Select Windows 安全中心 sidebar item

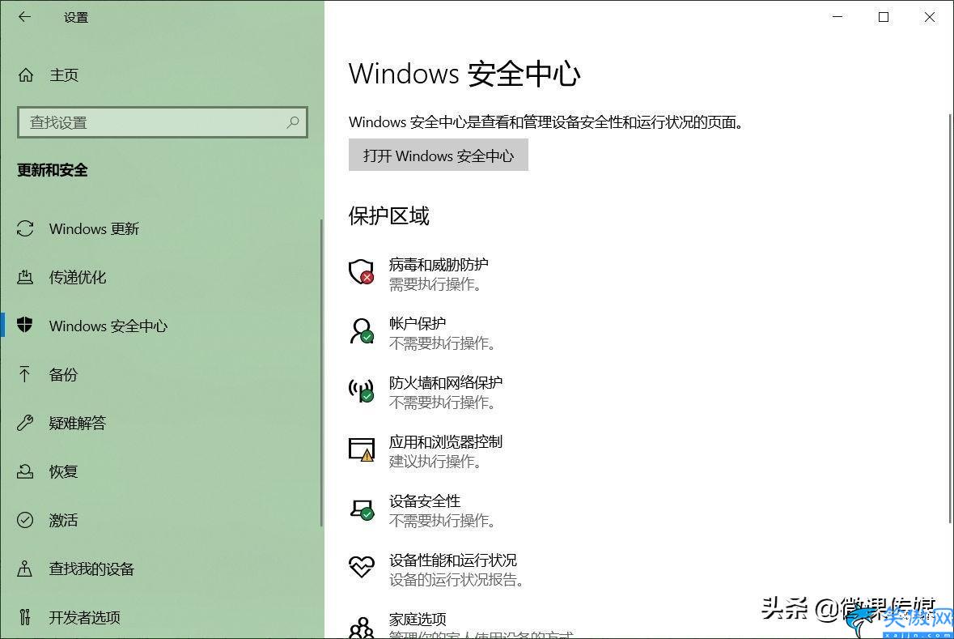coord(161,326)
